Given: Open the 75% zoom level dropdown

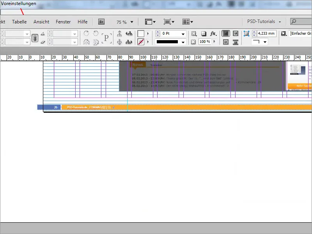Looking at the screenshot, I should [131, 22].
